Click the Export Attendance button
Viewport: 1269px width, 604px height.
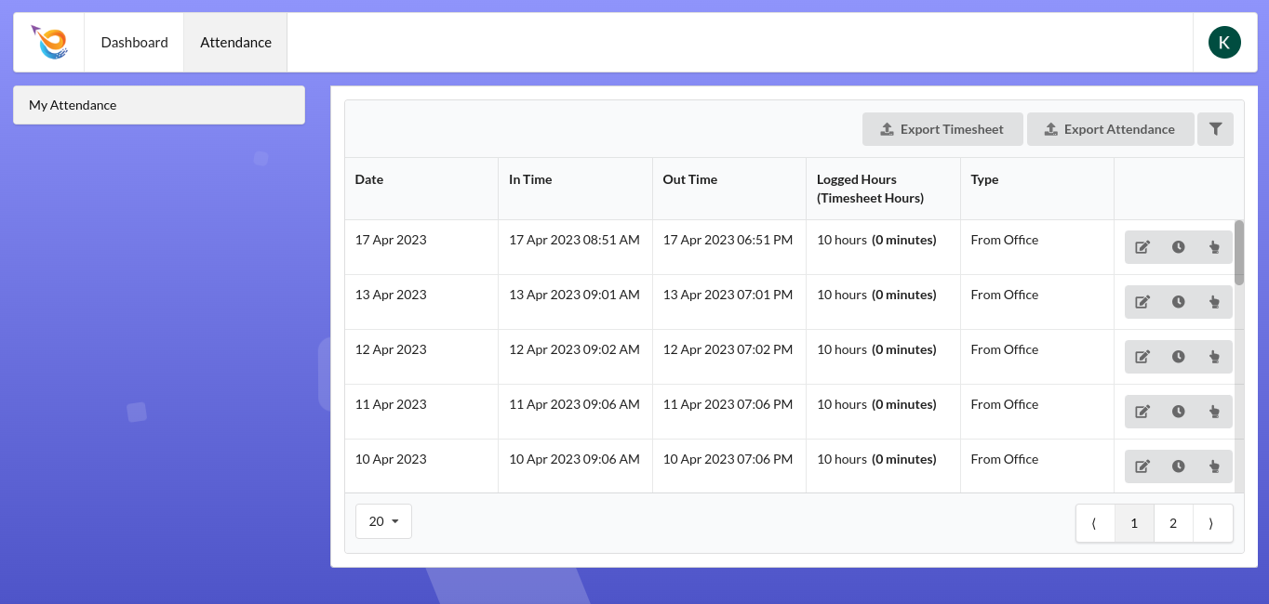(x=1110, y=129)
